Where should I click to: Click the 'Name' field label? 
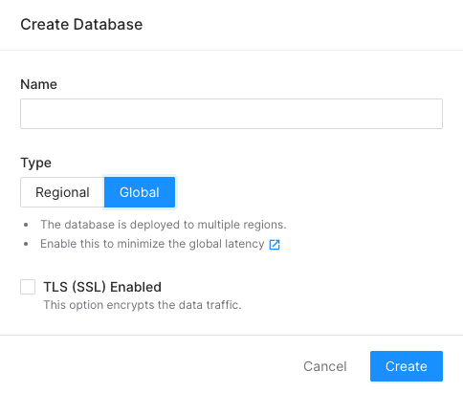[39, 84]
